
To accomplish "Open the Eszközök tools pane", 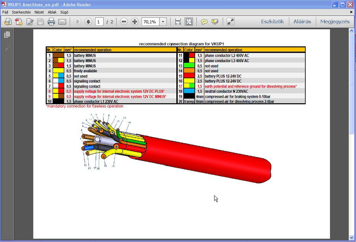I will 273,22.
